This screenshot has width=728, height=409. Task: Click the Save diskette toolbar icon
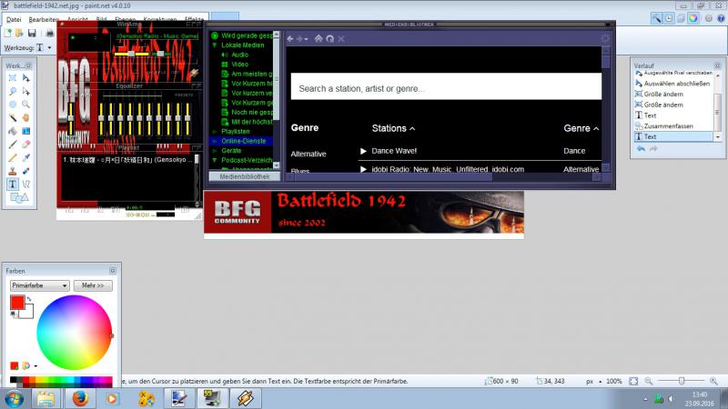[32, 33]
